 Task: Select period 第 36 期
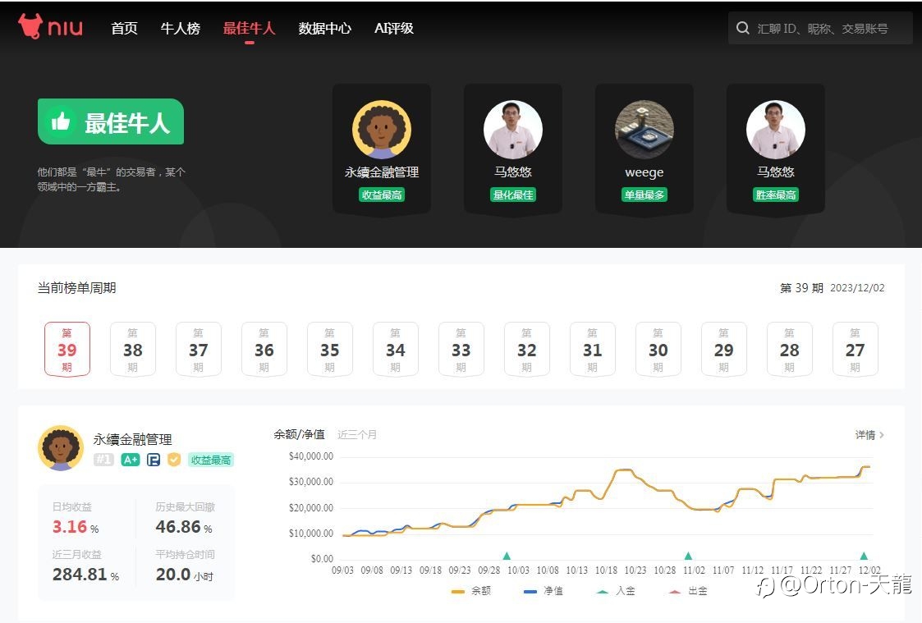pyautogui.click(x=264, y=349)
